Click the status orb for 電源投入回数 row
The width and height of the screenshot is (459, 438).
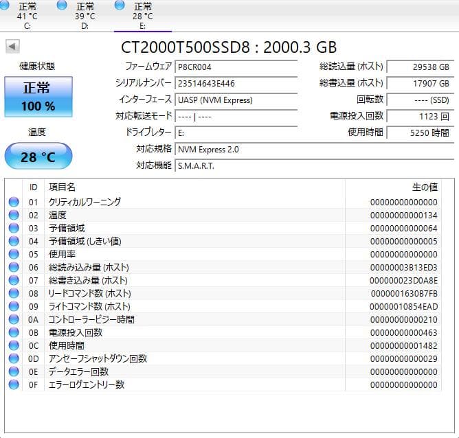14,332
